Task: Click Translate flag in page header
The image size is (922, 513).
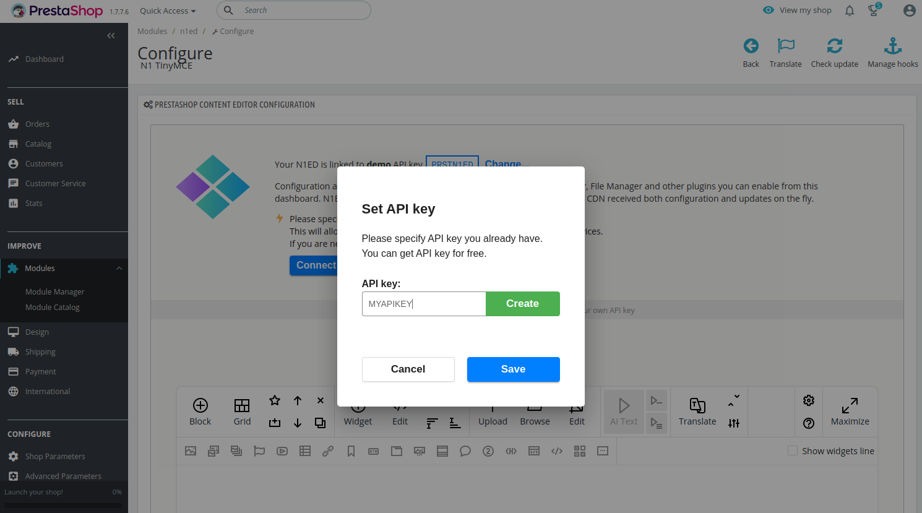Action: 786,46
